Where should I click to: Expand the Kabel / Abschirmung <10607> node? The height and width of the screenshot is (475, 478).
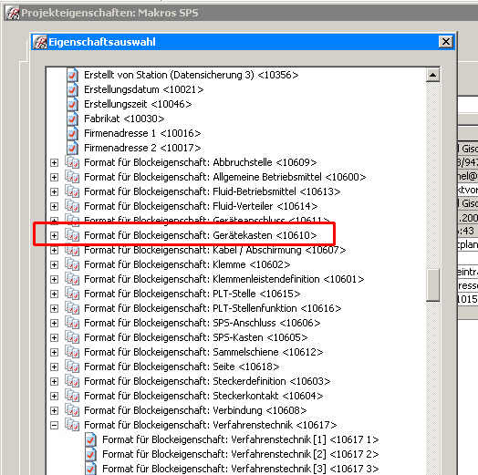54,250
